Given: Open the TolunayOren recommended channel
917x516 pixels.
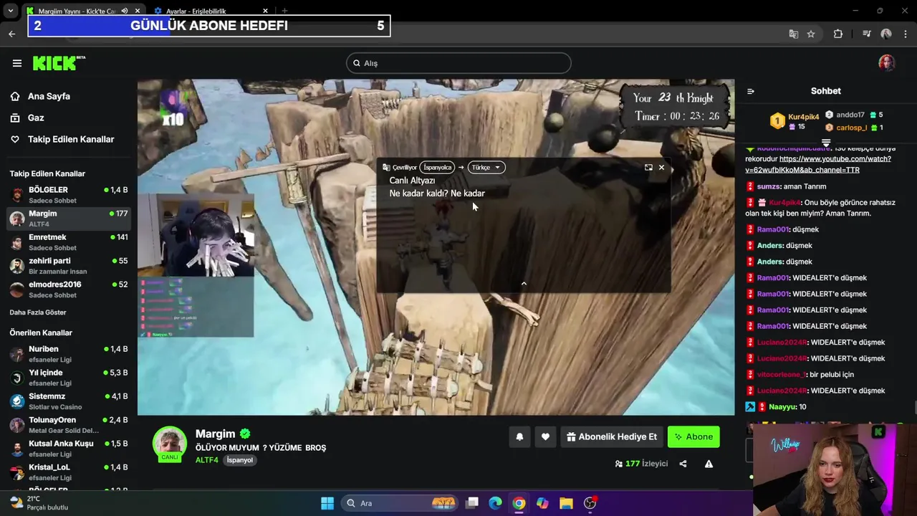Looking at the screenshot, I should 69,425.
